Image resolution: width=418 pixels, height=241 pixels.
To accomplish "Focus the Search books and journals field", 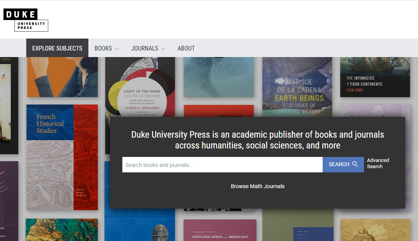I will point(222,165).
